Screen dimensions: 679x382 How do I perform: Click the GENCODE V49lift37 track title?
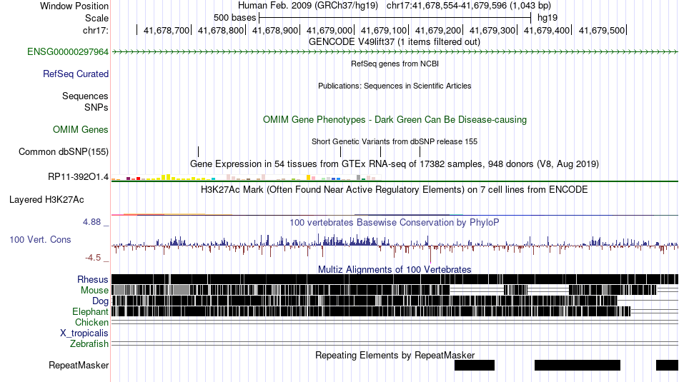click(395, 42)
